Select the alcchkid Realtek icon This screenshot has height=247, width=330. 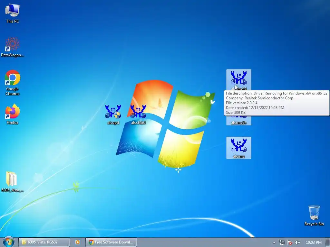138,114
